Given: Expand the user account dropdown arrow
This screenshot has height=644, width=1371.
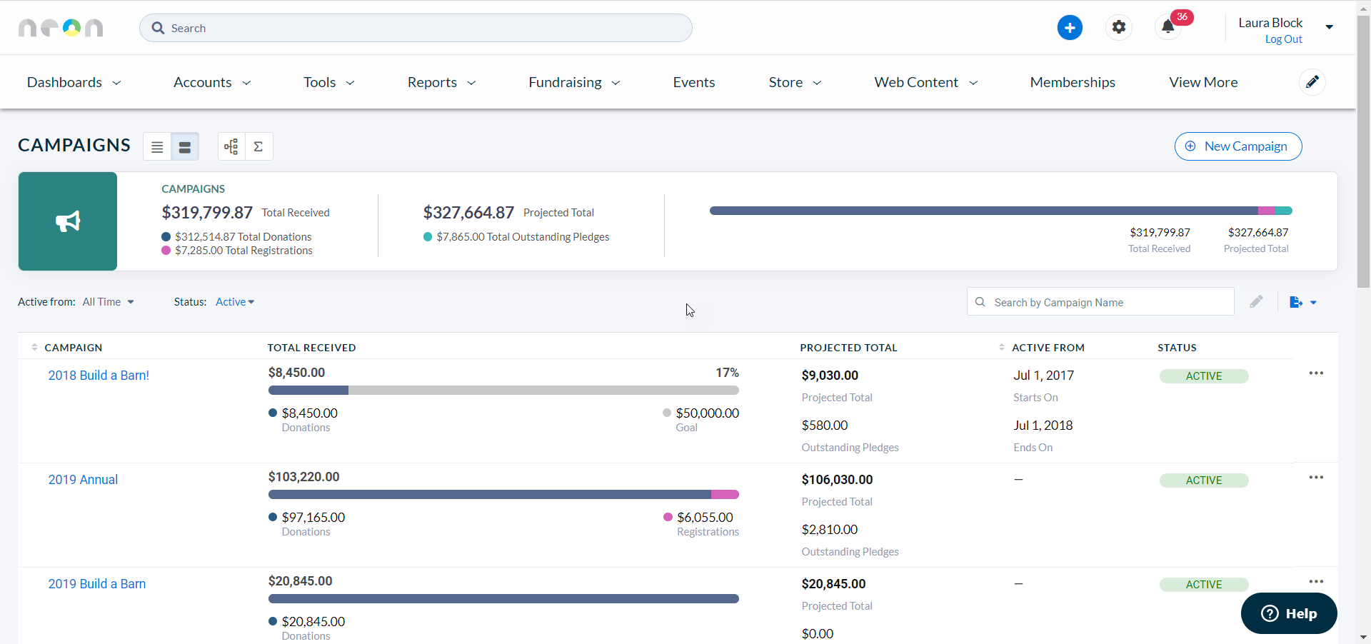Looking at the screenshot, I should pyautogui.click(x=1330, y=27).
